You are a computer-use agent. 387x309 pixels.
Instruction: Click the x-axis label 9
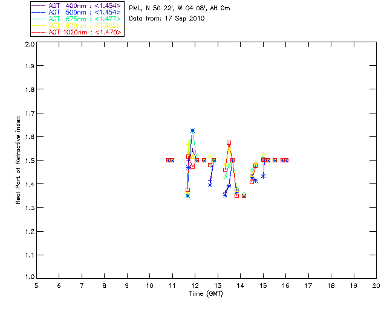(x=127, y=285)
